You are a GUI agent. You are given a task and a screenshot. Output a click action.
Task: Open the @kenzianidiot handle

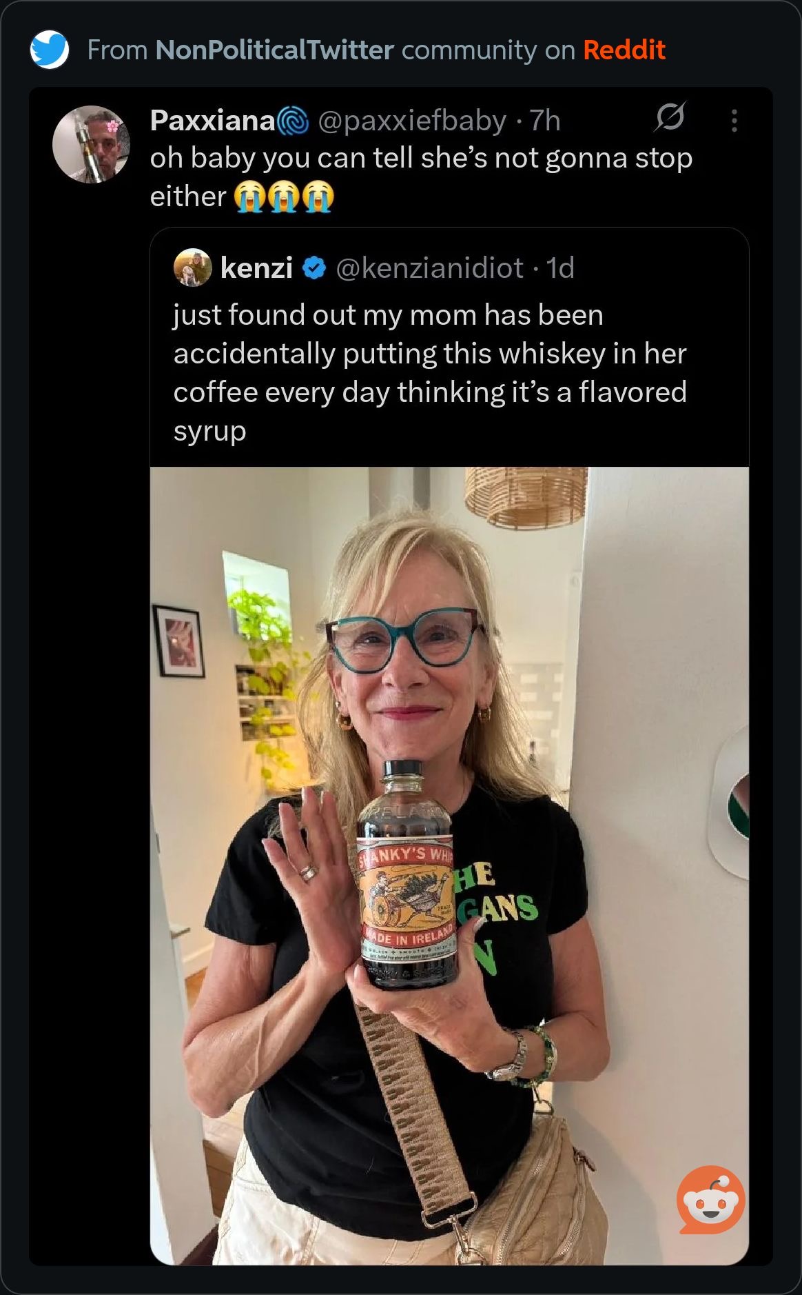(429, 268)
